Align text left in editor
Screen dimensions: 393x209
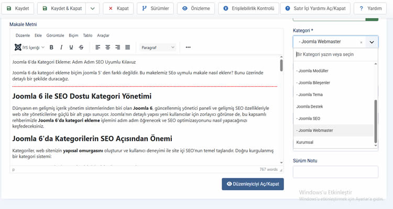pyautogui.click(x=98, y=48)
